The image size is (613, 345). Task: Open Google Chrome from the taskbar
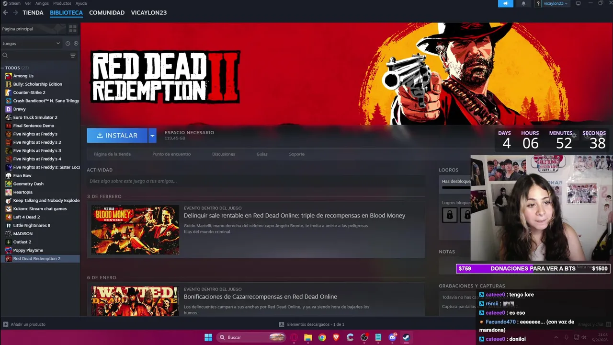tap(322, 337)
